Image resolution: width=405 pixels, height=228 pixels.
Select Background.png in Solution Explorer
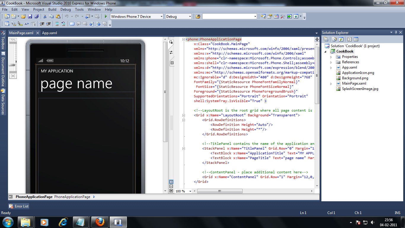click(x=355, y=78)
